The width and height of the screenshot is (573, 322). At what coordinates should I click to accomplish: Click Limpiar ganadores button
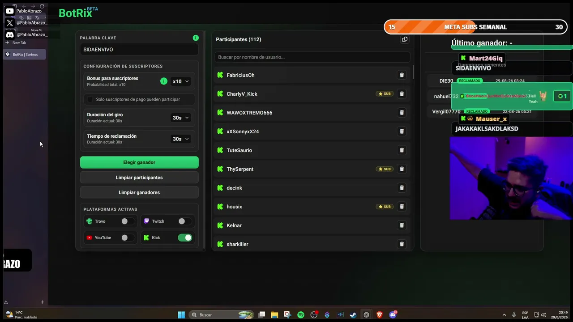139,192
